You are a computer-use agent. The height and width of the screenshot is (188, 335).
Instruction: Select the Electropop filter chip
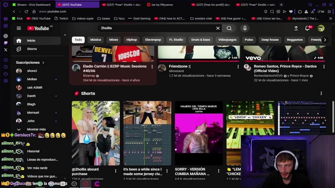point(153,40)
